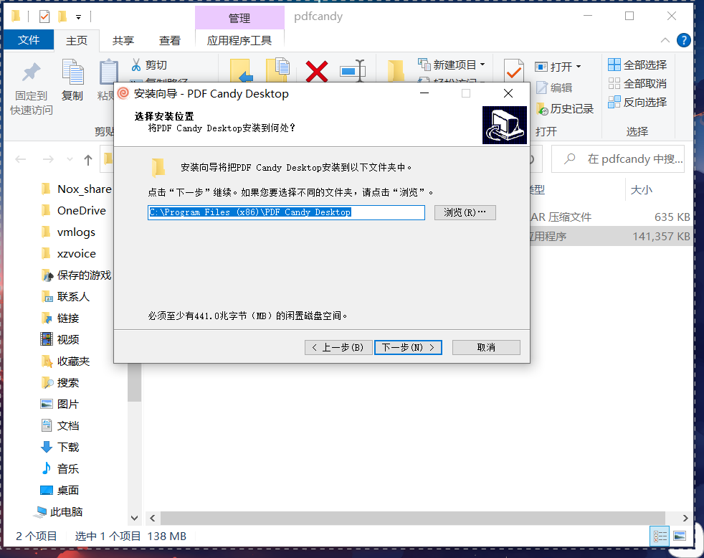Image resolution: width=704 pixels, height=558 pixels.
Task: Open the 新建项目 dropdown
Action: point(452,65)
